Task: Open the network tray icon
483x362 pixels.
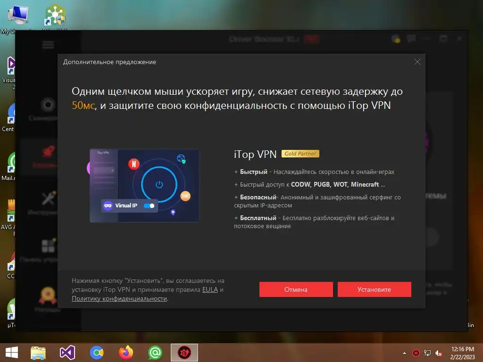Action: (x=427, y=353)
